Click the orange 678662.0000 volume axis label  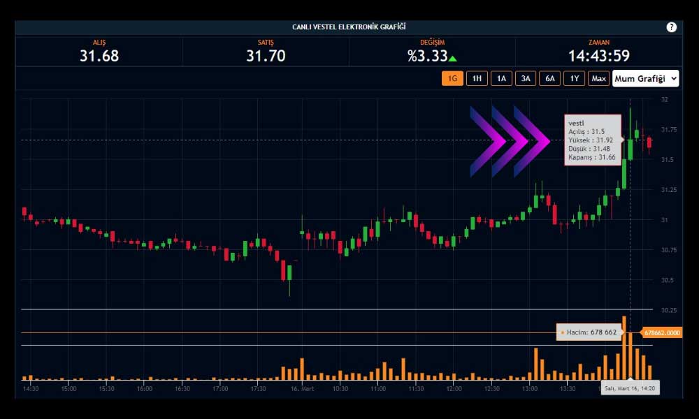(x=662, y=332)
